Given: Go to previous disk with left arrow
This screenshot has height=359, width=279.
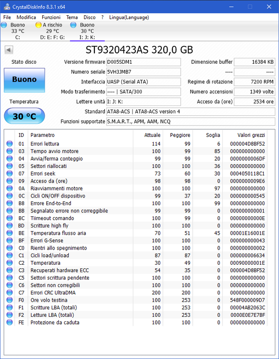Looking at the screenshot, I should point(9,50).
